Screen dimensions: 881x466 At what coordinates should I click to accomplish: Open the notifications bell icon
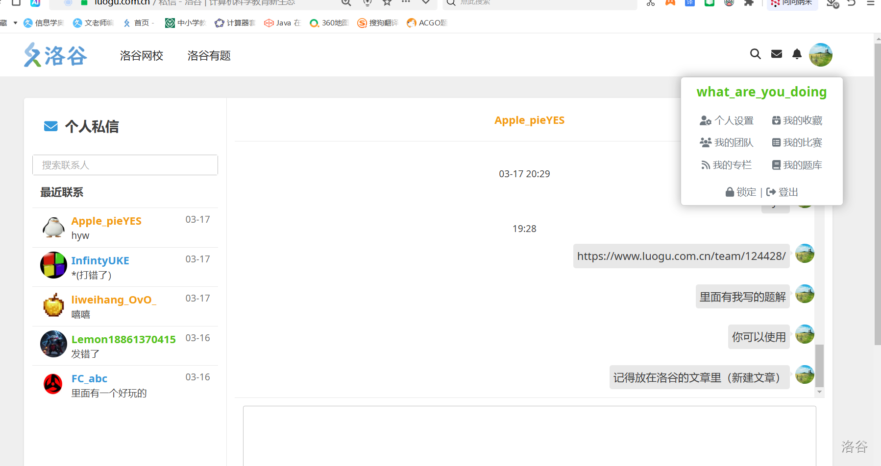(797, 54)
